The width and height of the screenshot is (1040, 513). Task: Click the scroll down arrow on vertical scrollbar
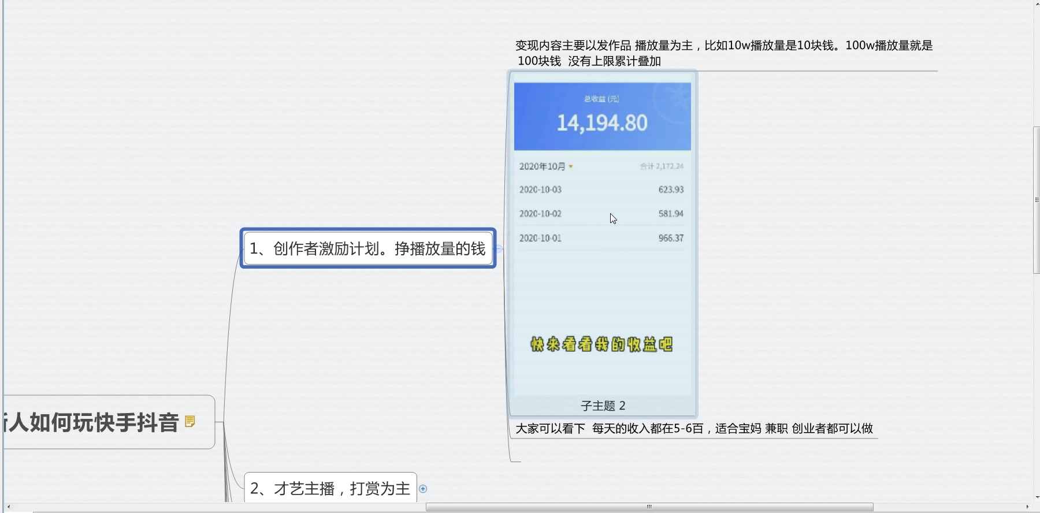pyautogui.click(x=1037, y=497)
